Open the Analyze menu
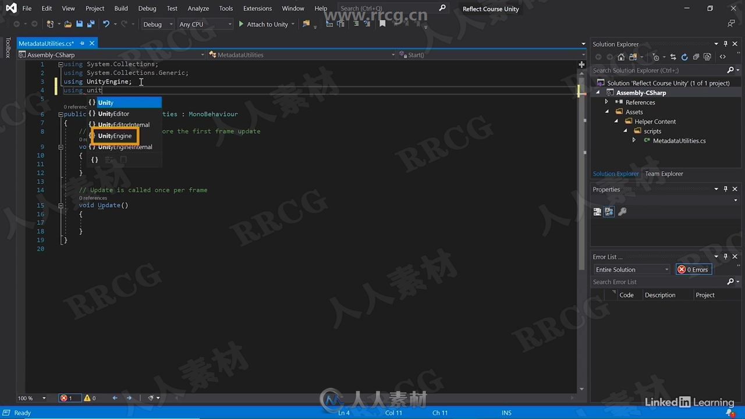This screenshot has width=745, height=419. [x=198, y=8]
